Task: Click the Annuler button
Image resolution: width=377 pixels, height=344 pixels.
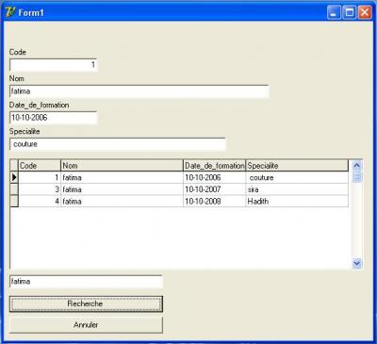Action: click(x=86, y=325)
